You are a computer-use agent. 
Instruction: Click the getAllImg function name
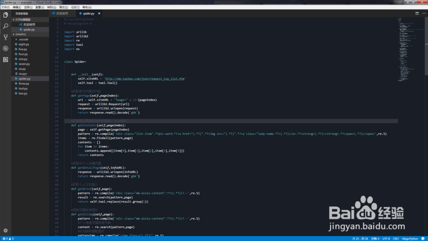[x=86, y=214]
